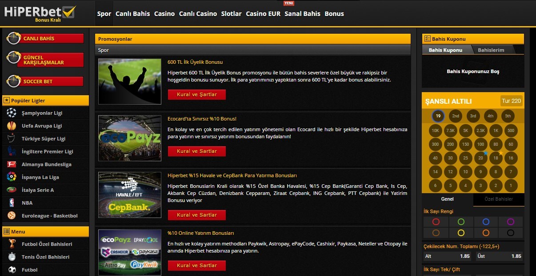Pick the blue circle for İlk Sayı Rengi
Image resolution: width=536 pixels, height=276 pixels.
(x=486, y=222)
